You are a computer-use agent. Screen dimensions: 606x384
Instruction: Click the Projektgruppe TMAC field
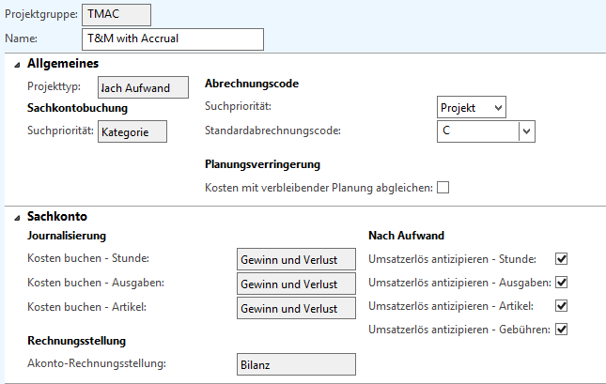click(117, 14)
